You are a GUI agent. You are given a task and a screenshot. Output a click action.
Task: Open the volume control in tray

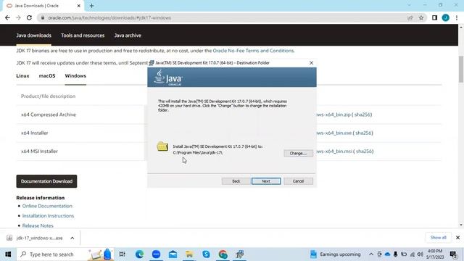pyautogui.click(x=420, y=254)
